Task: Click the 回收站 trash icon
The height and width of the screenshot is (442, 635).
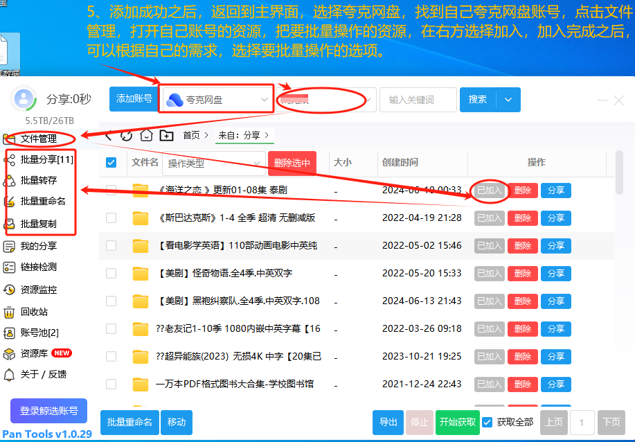Action: coord(9,312)
